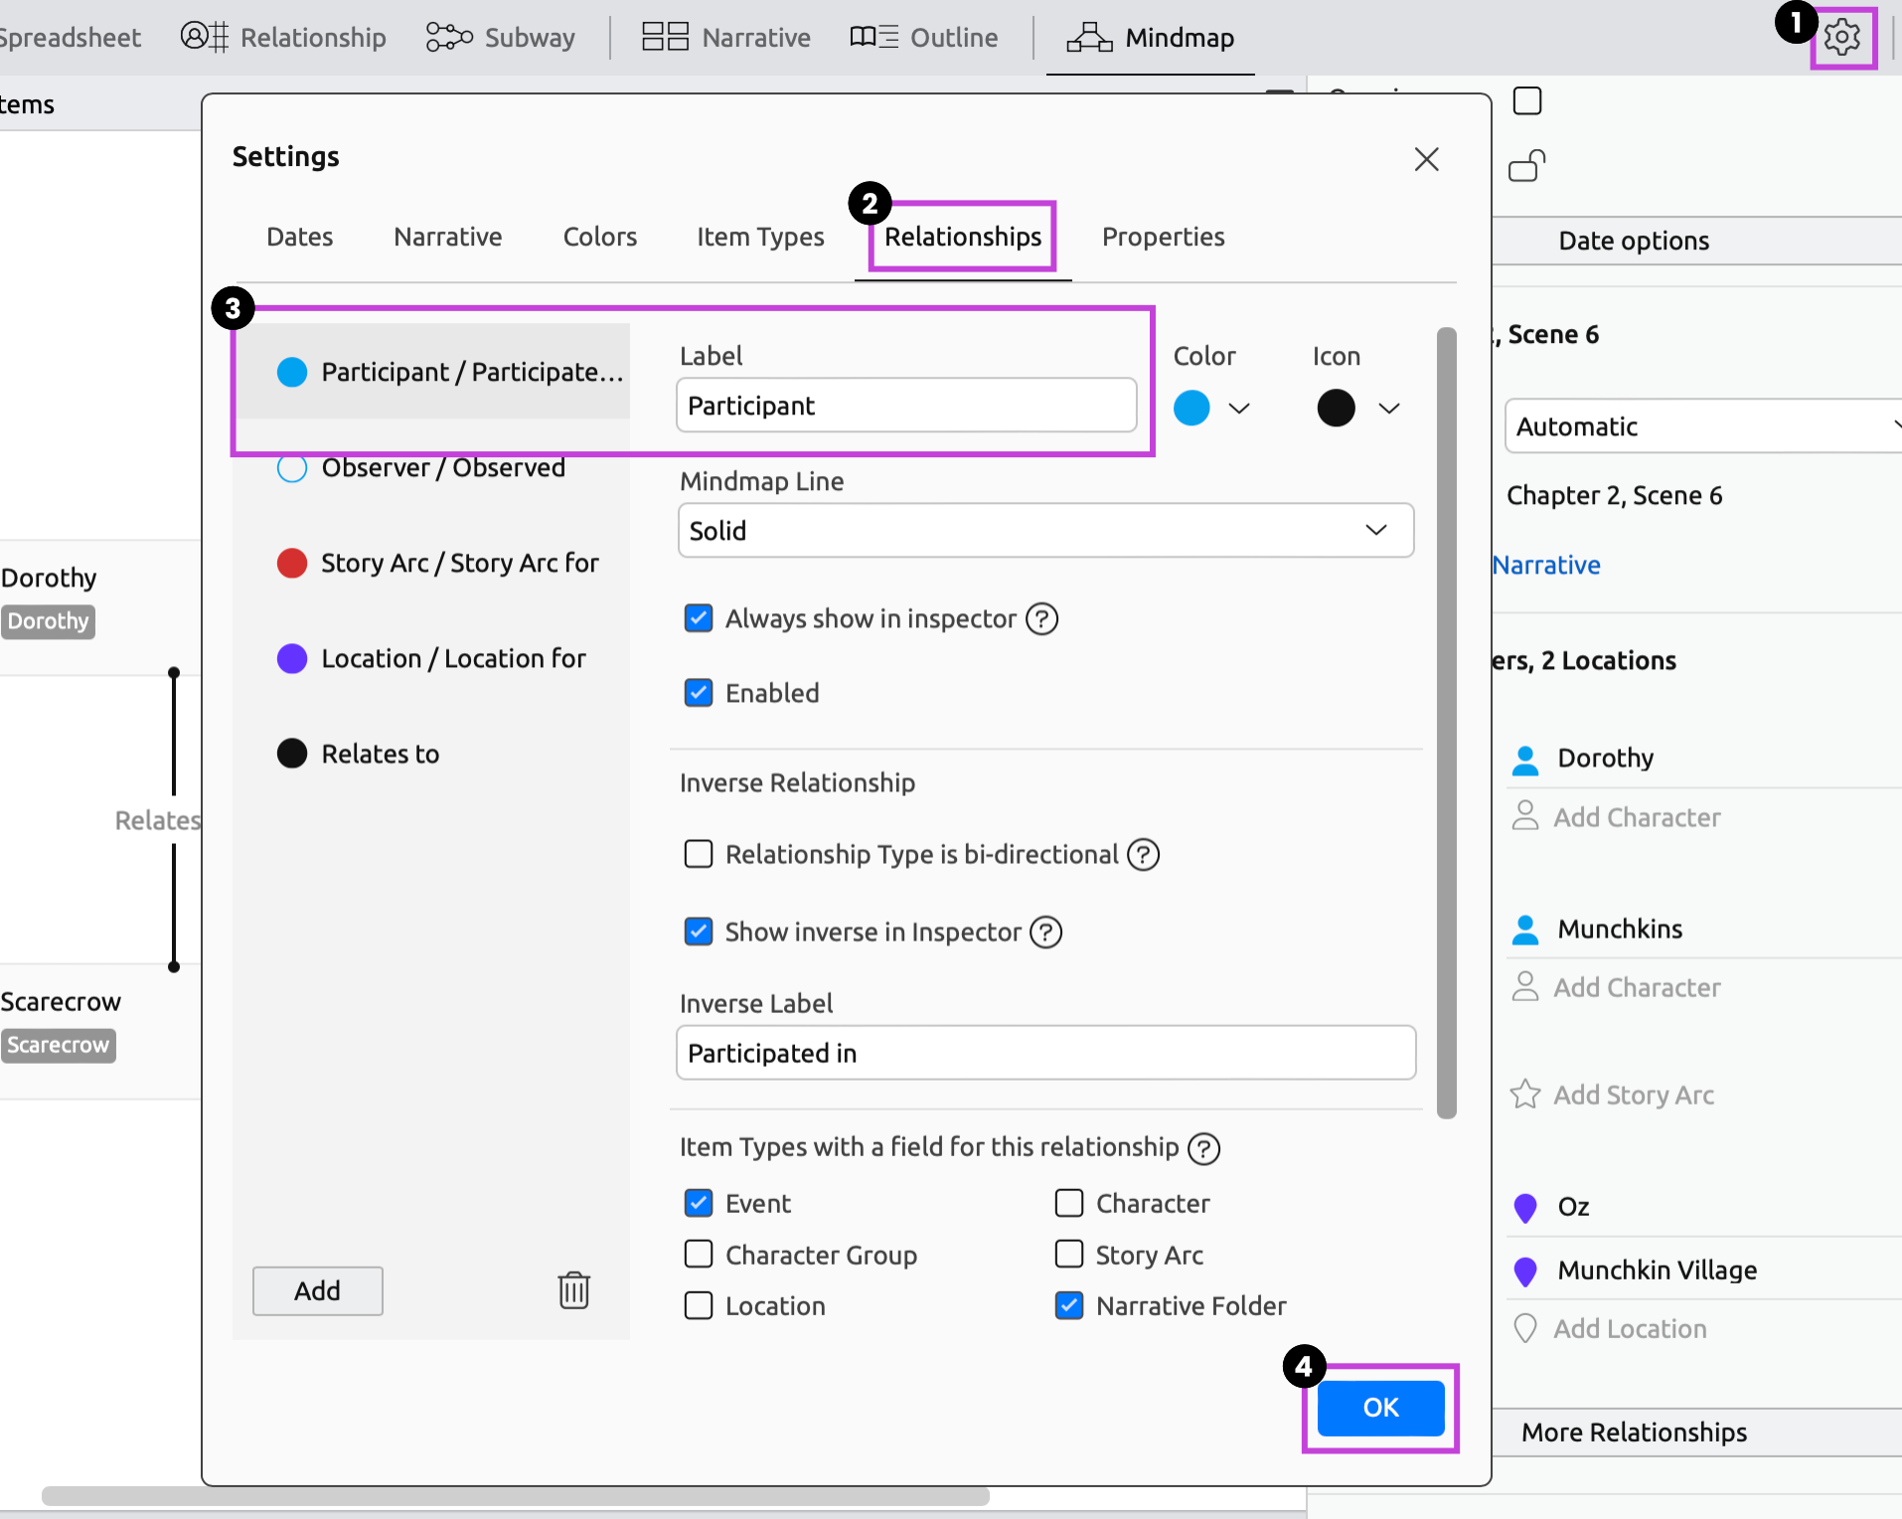Click the mindmap horizontal scrollbar
This screenshot has height=1519, width=1902.
[x=516, y=1496]
